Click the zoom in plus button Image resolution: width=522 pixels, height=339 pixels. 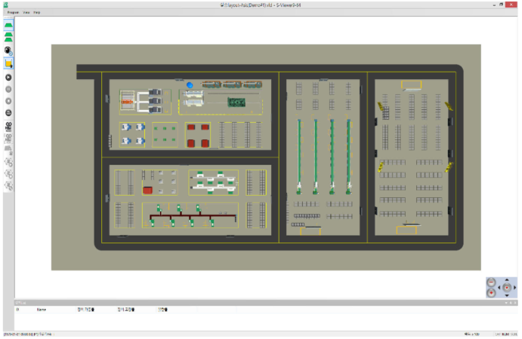click(x=492, y=292)
